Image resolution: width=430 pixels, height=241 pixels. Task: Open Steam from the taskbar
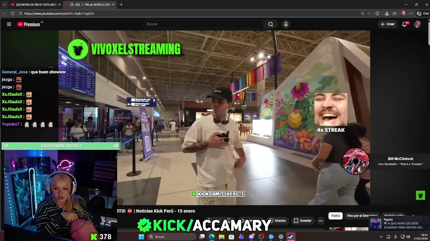tap(291, 237)
